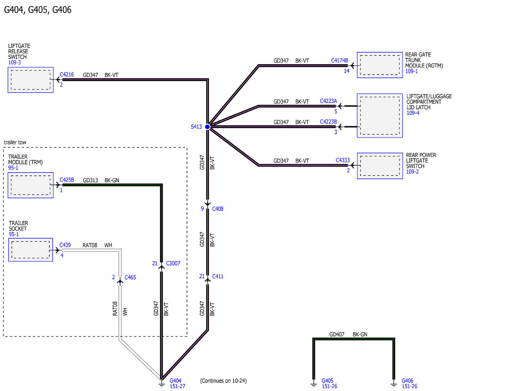Open connector link C4333
The height and width of the screenshot is (391, 506).
coord(342,160)
